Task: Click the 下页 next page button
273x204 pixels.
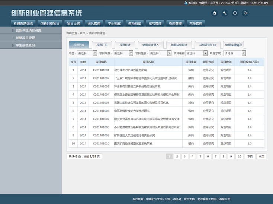Action: click(x=250, y=157)
